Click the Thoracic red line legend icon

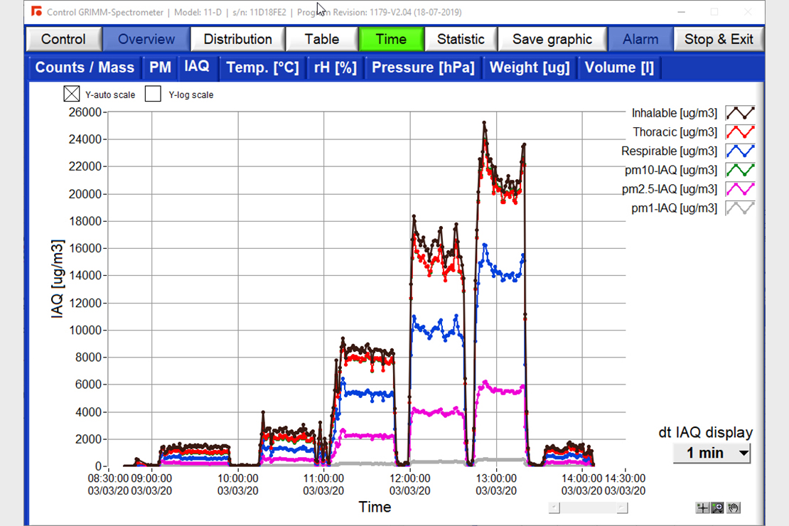(739, 132)
